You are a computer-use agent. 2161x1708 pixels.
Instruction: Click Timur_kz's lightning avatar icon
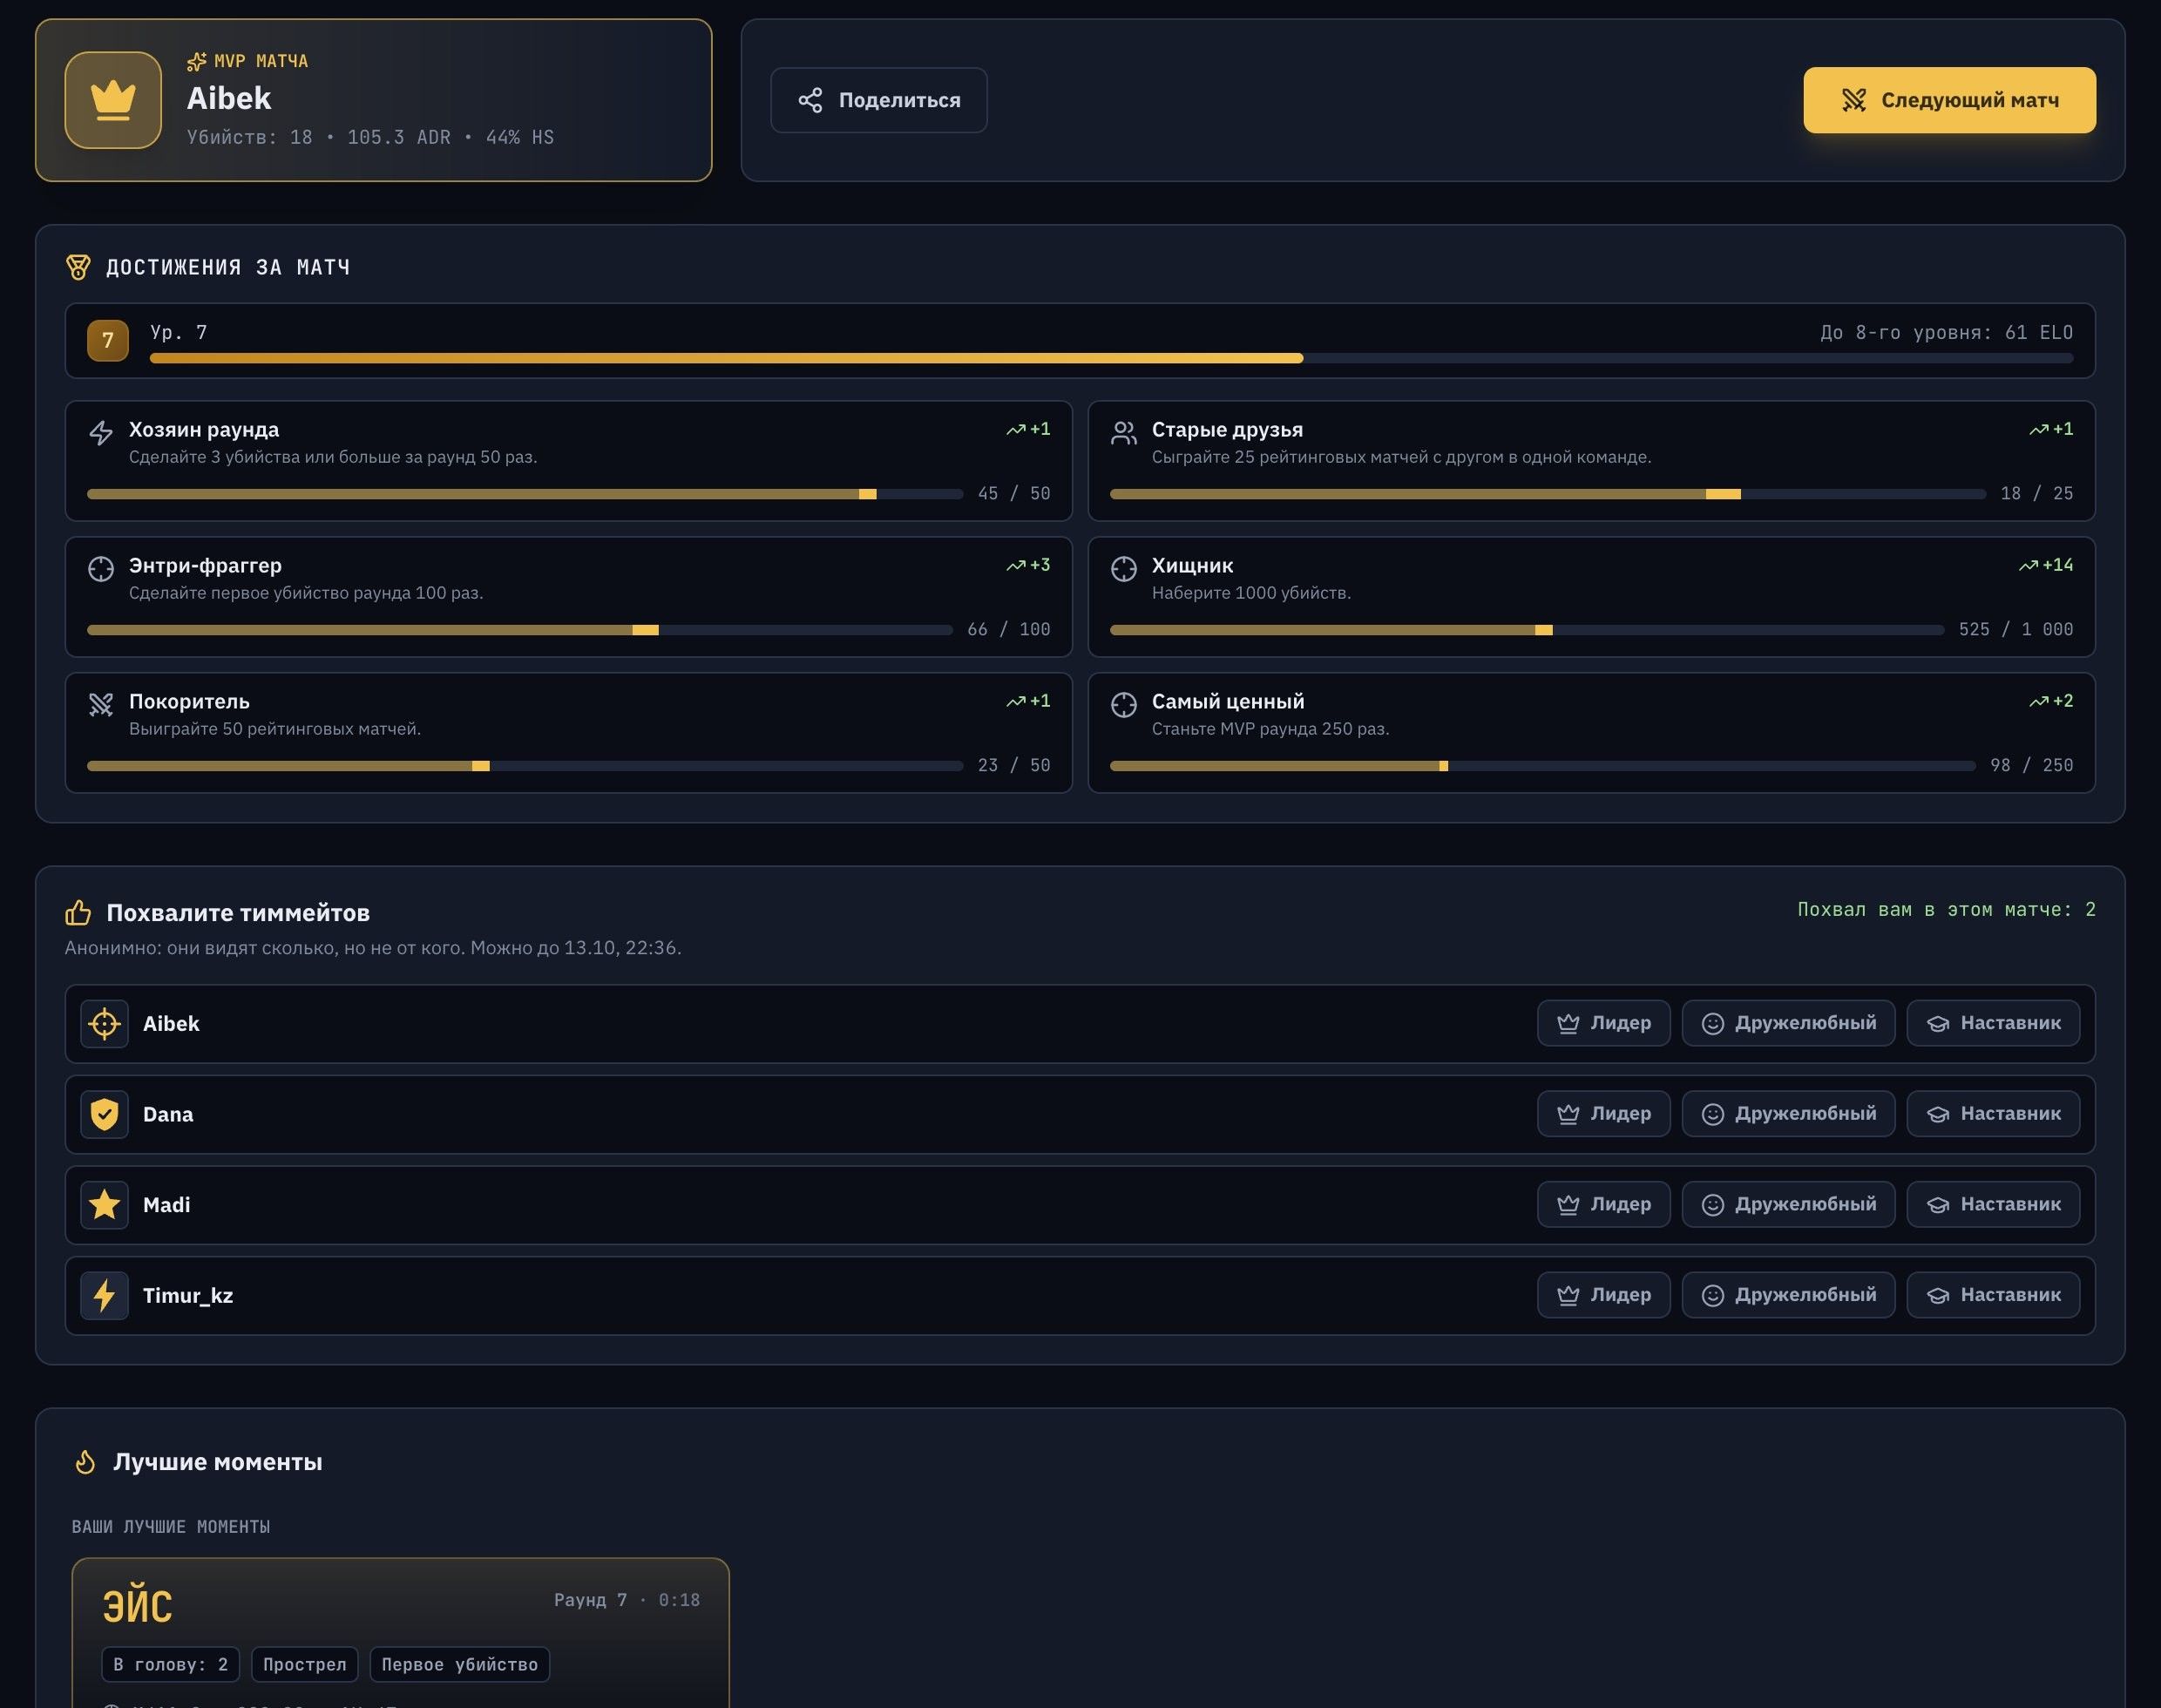tap(104, 1296)
